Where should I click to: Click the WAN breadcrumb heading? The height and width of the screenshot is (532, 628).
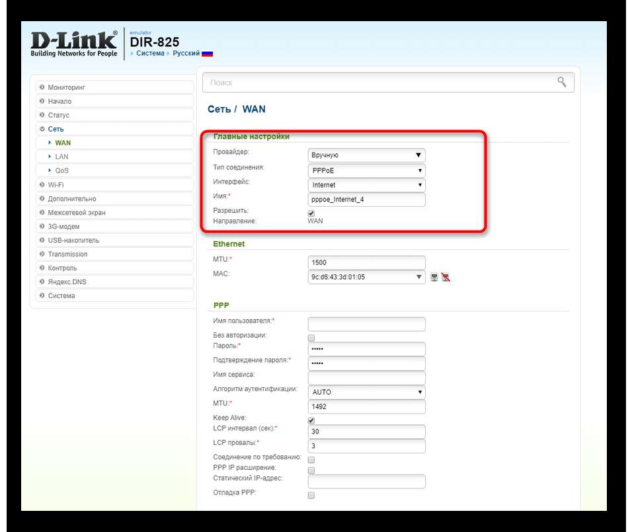[x=254, y=109]
